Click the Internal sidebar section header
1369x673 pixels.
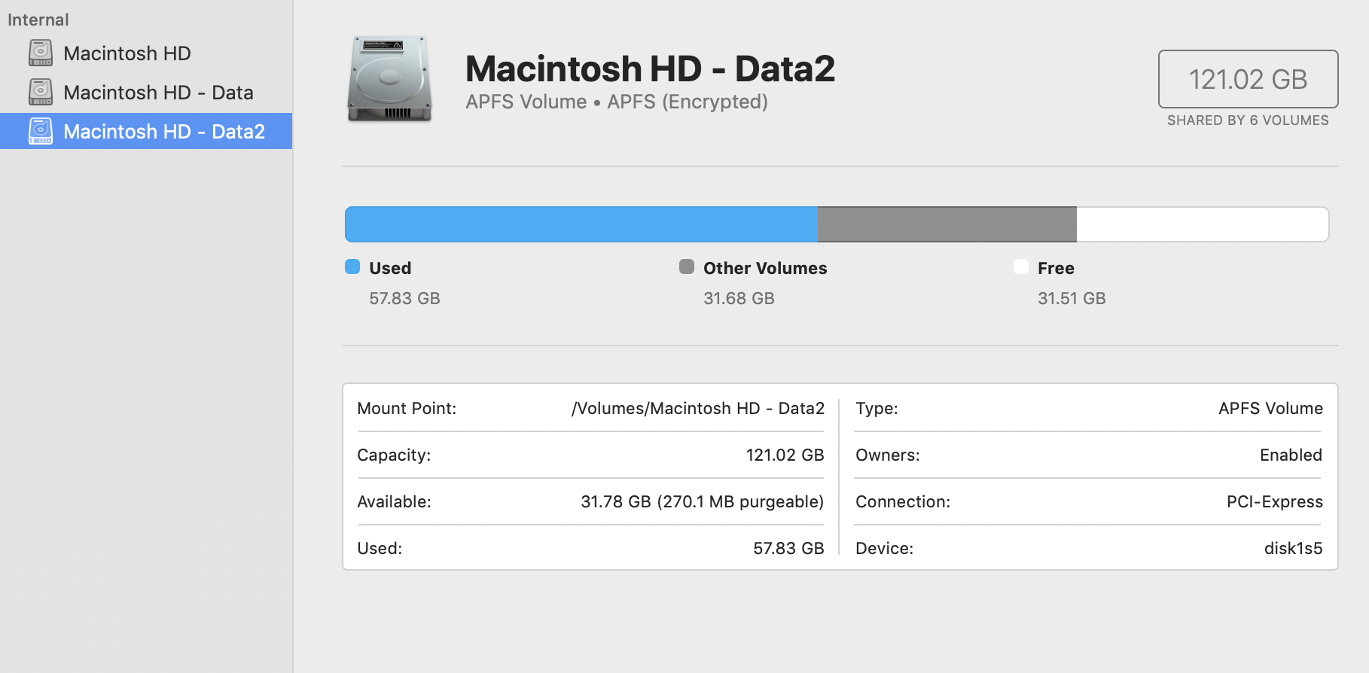38,20
